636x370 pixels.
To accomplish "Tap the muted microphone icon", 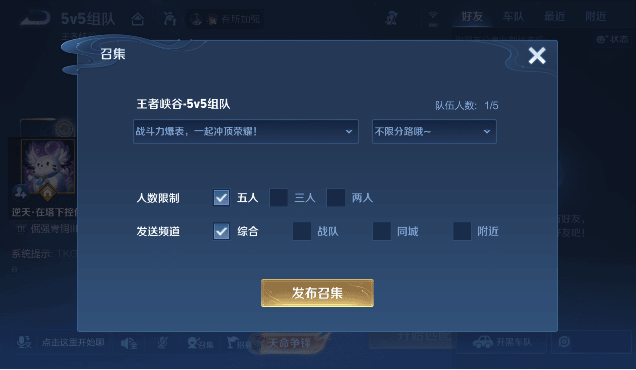I will tap(162, 342).
